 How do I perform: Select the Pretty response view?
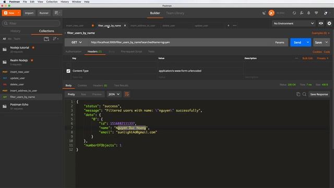pyautogui.click(x=71, y=94)
